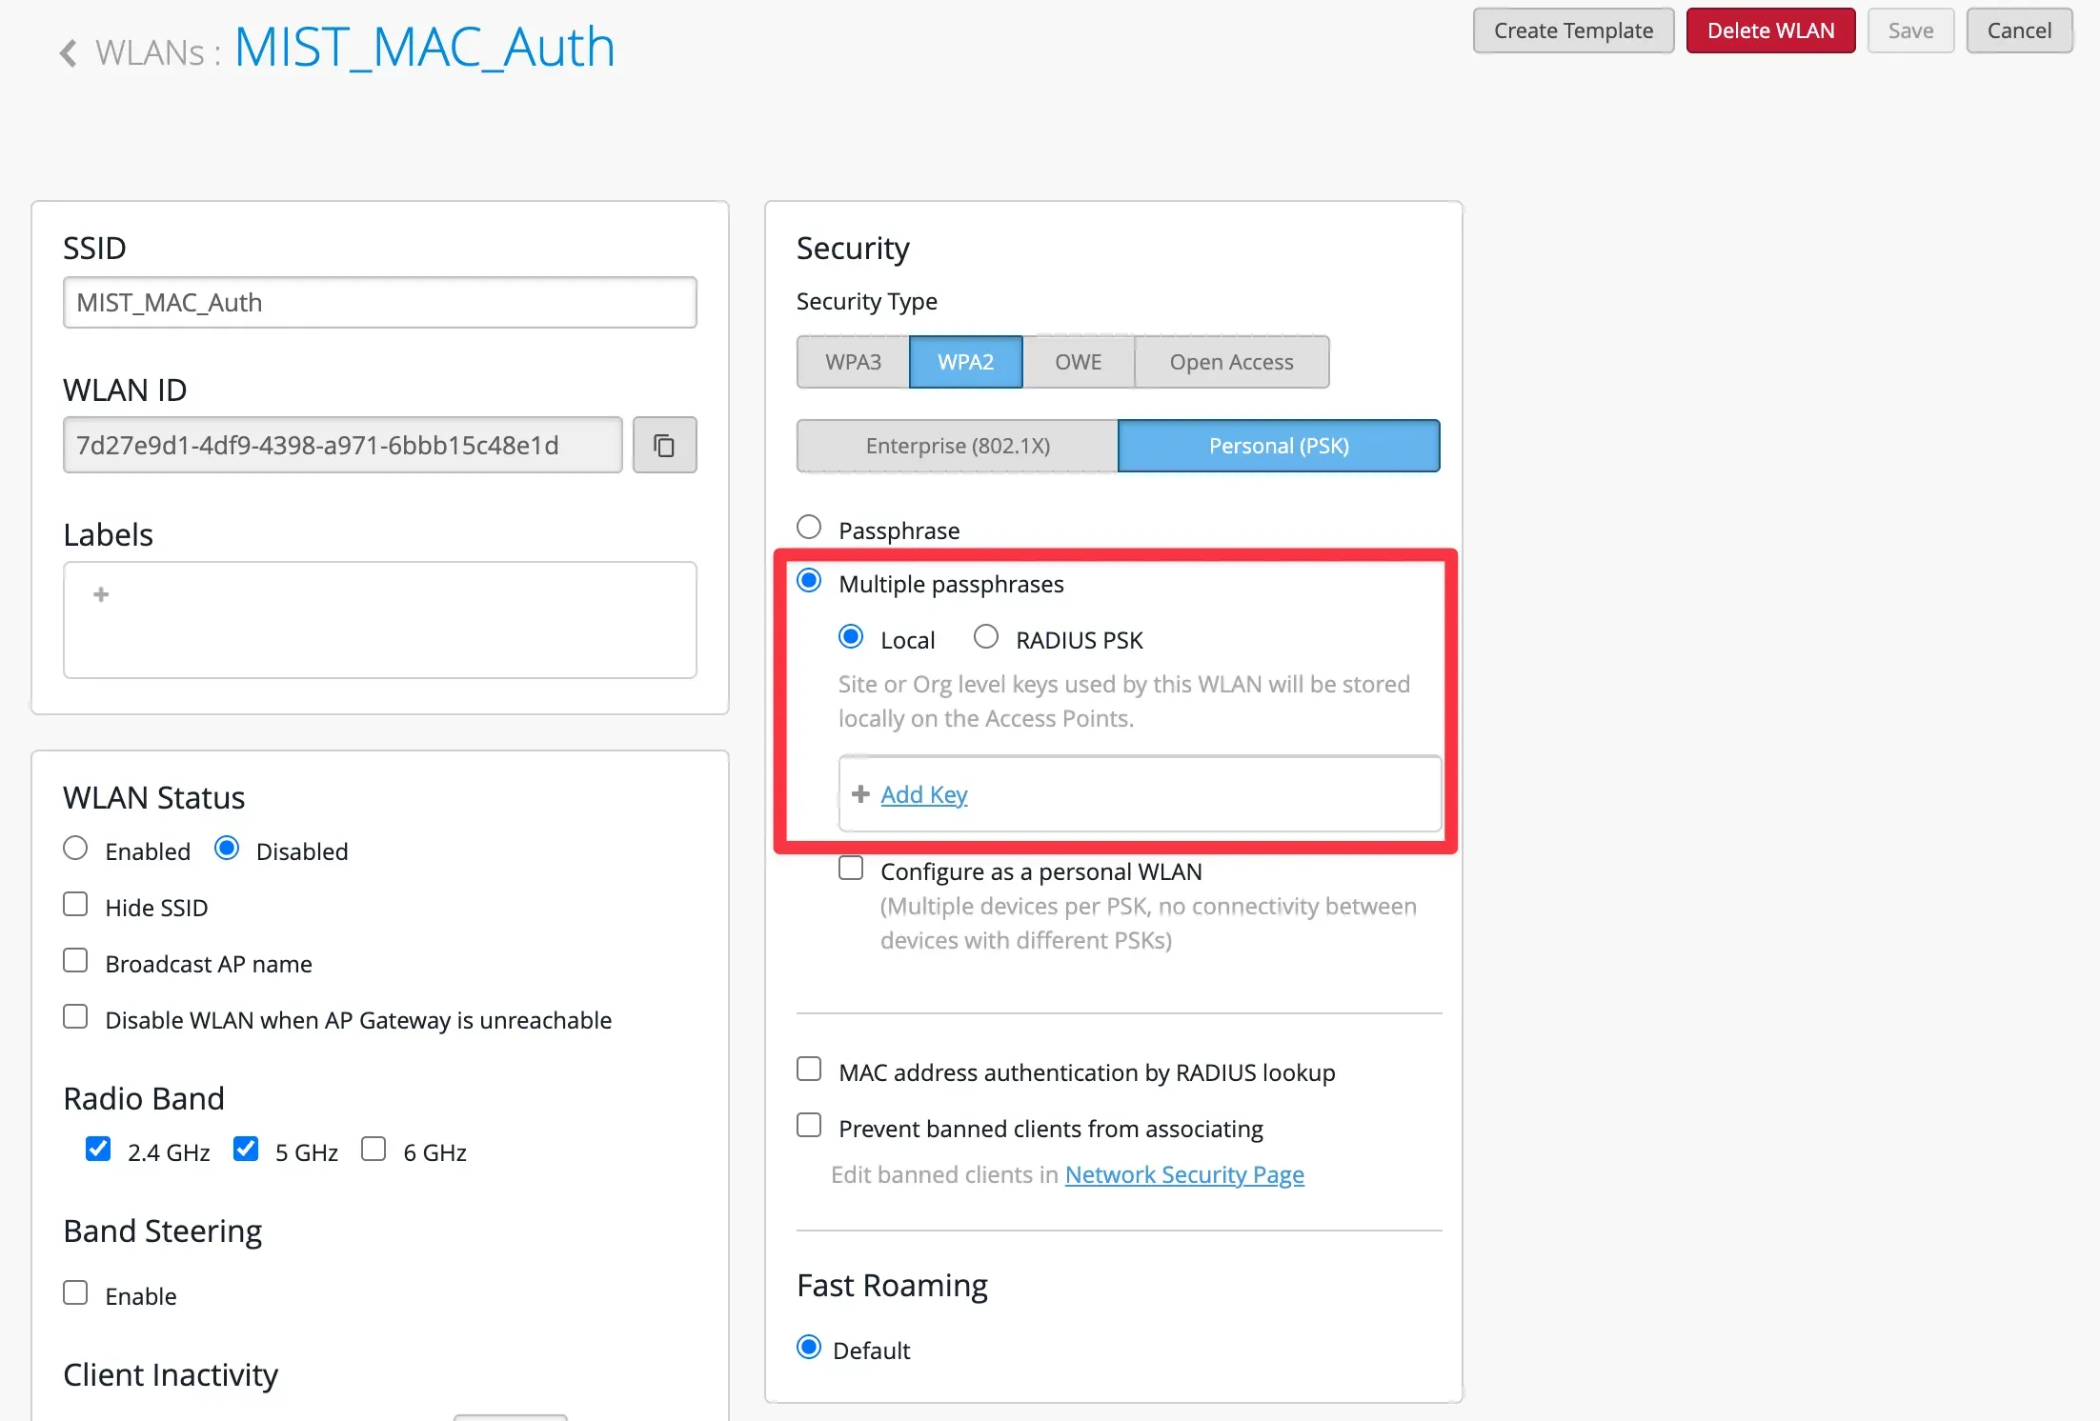Set WLAN Status to Enabled
This screenshot has width=2100, height=1421.
(x=75, y=848)
